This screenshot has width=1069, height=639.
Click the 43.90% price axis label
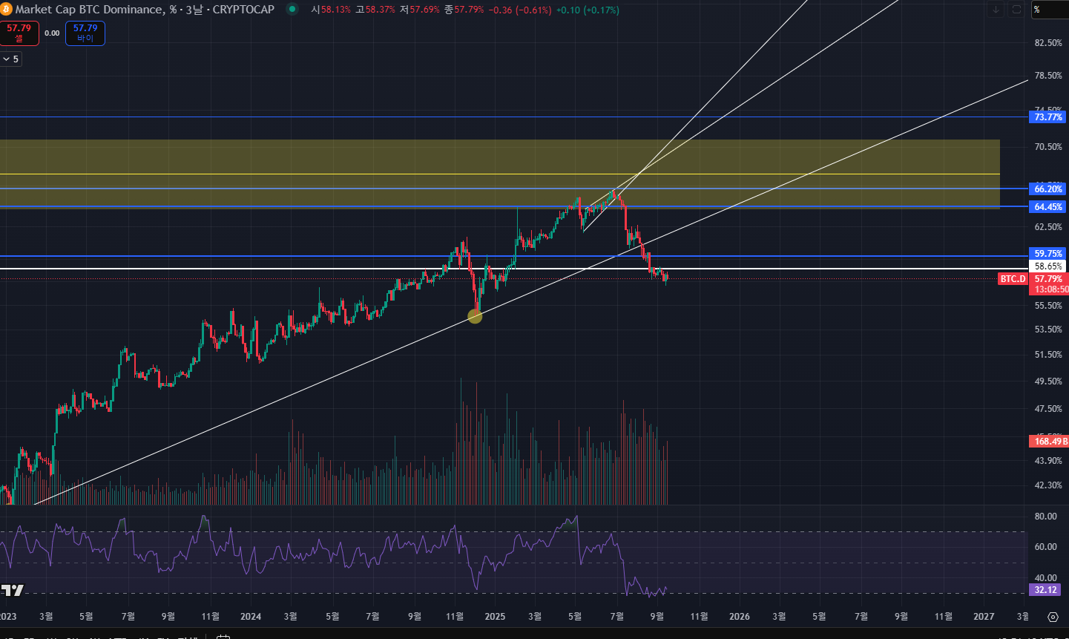click(x=1048, y=461)
